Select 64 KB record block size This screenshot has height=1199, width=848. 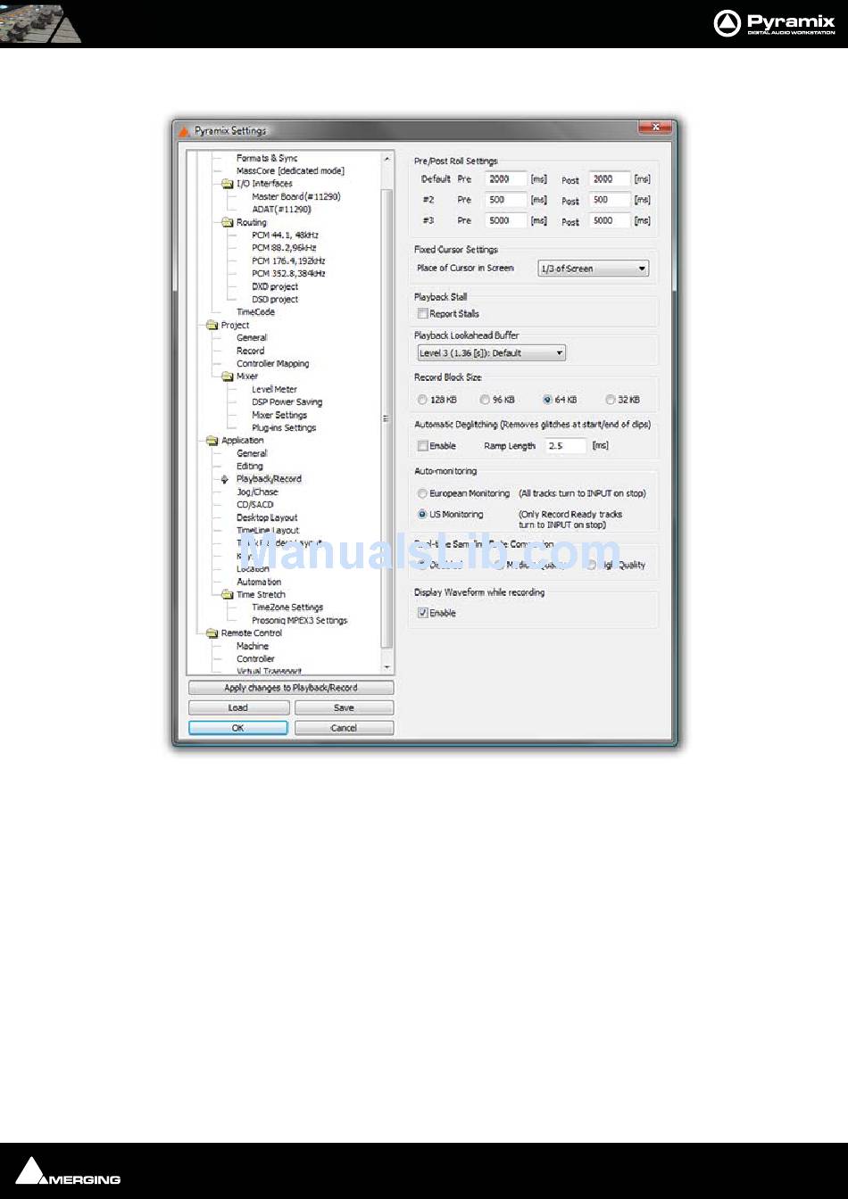pos(547,400)
